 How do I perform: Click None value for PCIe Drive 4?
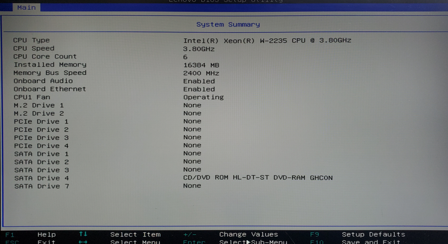pos(192,145)
